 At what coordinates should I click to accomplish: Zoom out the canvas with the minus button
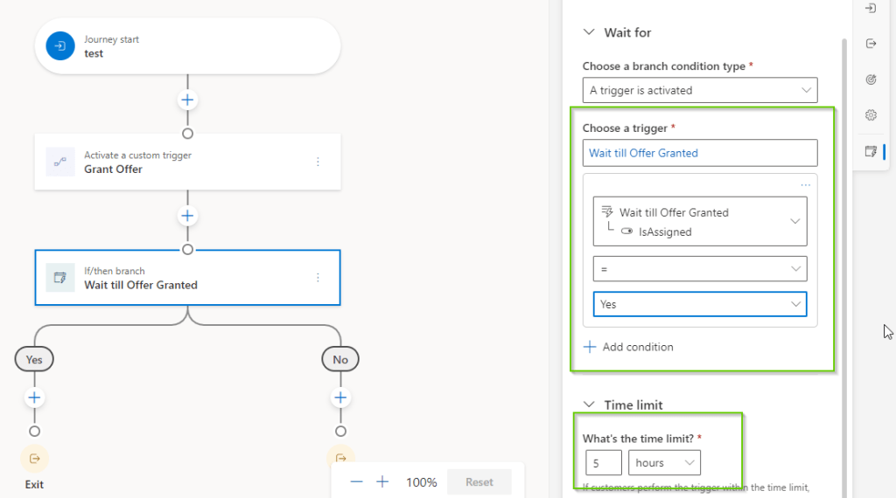(x=356, y=482)
